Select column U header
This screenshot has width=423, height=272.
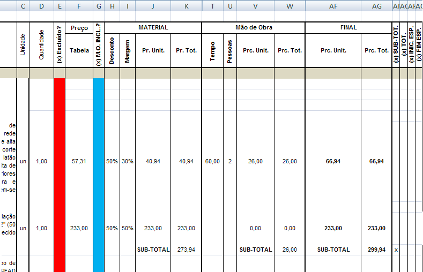pyautogui.click(x=230, y=6)
